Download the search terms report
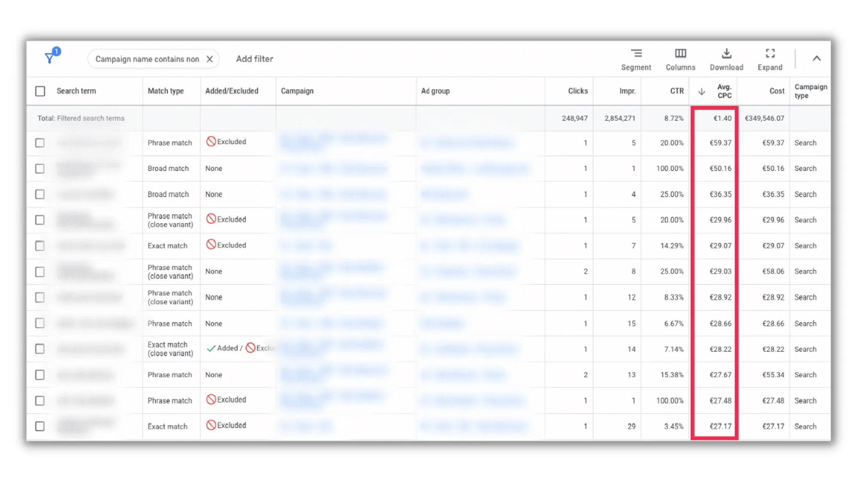 tap(726, 59)
